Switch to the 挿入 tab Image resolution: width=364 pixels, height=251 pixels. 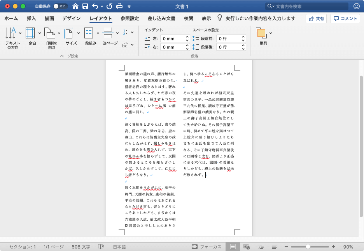[31, 18]
